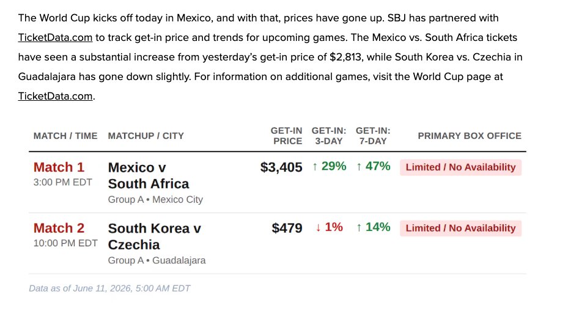
Task: Select the Match 2 red label
Action: [59, 228]
